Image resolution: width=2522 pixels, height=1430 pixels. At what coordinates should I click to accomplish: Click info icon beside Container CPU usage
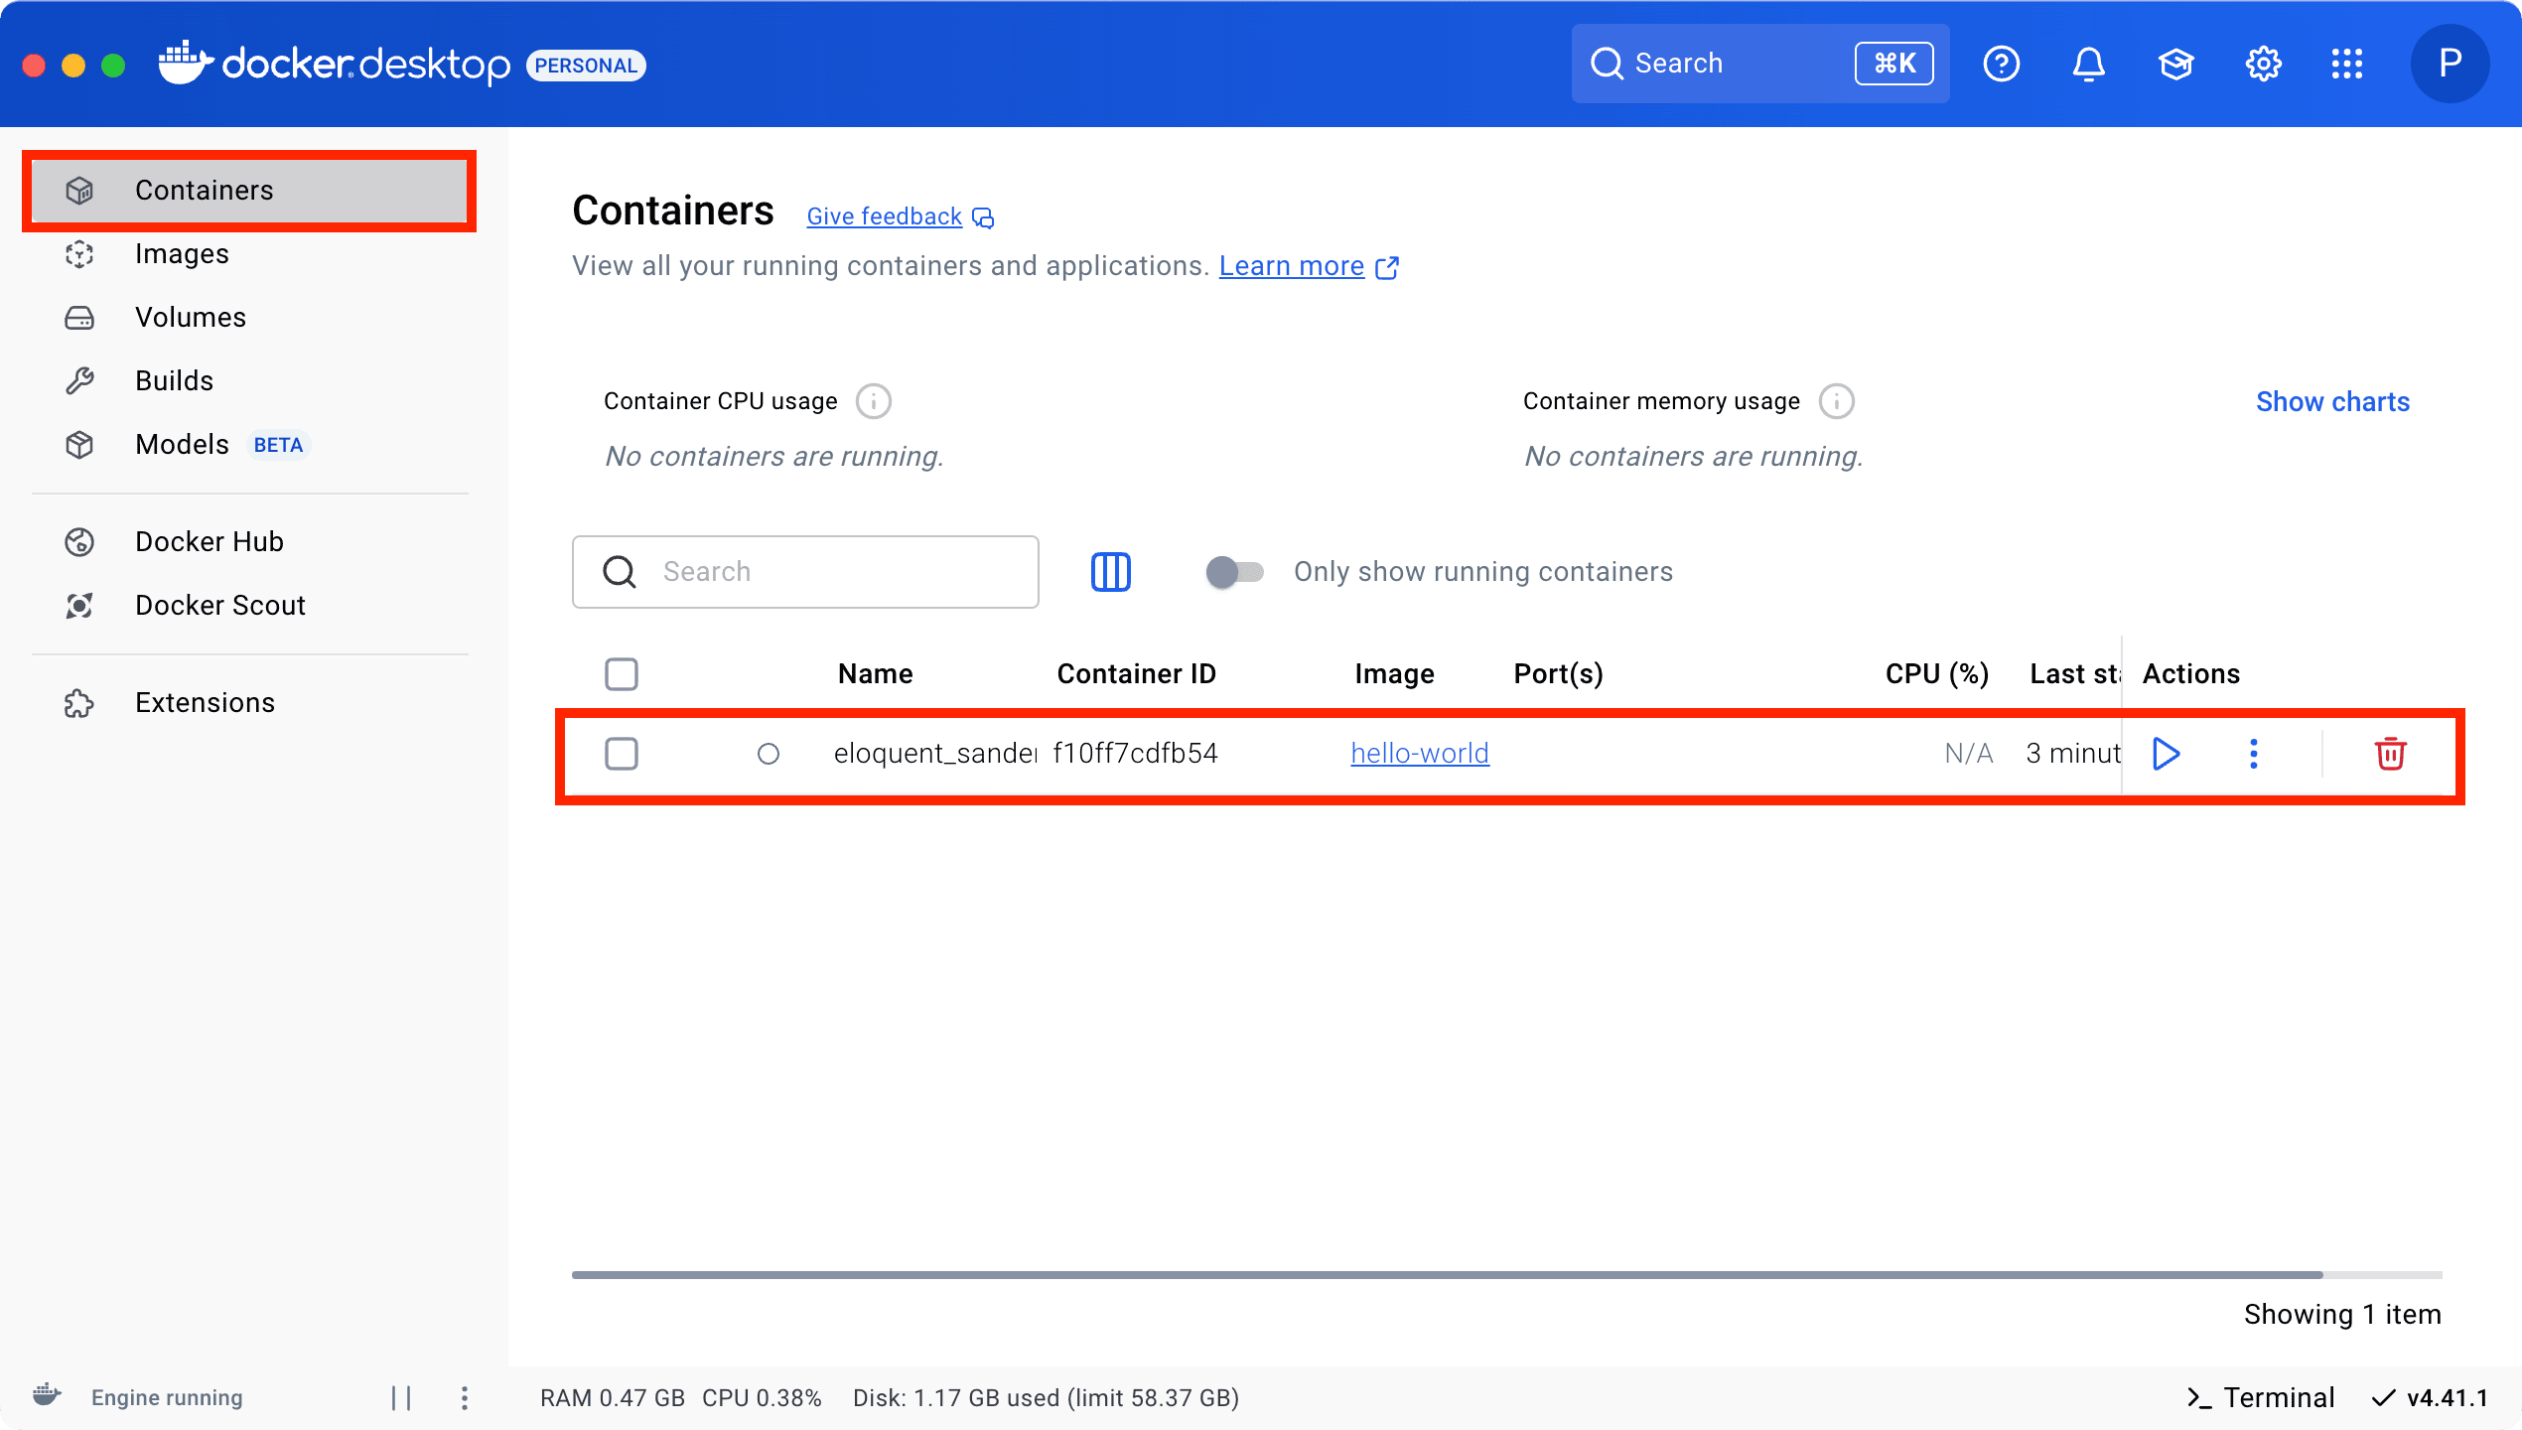point(873,401)
